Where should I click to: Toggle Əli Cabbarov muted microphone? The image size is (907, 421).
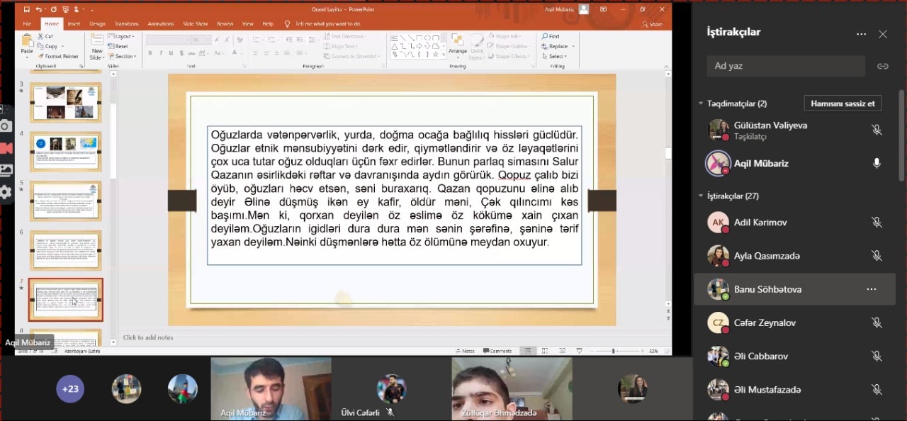[x=877, y=356]
